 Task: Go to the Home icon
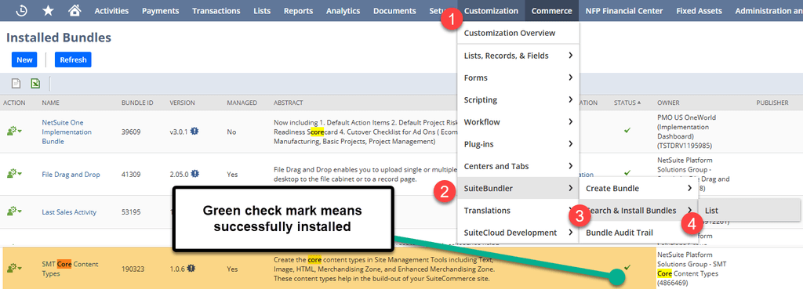tap(74, 10)
